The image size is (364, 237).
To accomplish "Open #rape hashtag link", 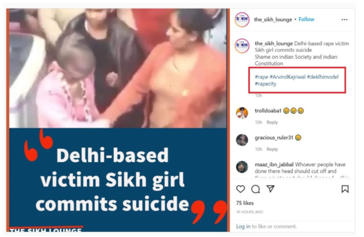I will (262, 77).
